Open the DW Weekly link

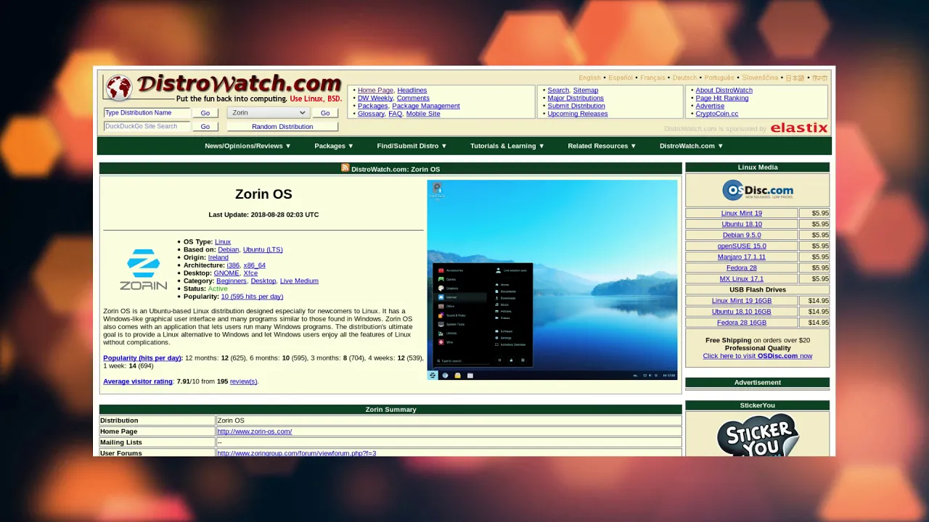click(x=375, y=98)
